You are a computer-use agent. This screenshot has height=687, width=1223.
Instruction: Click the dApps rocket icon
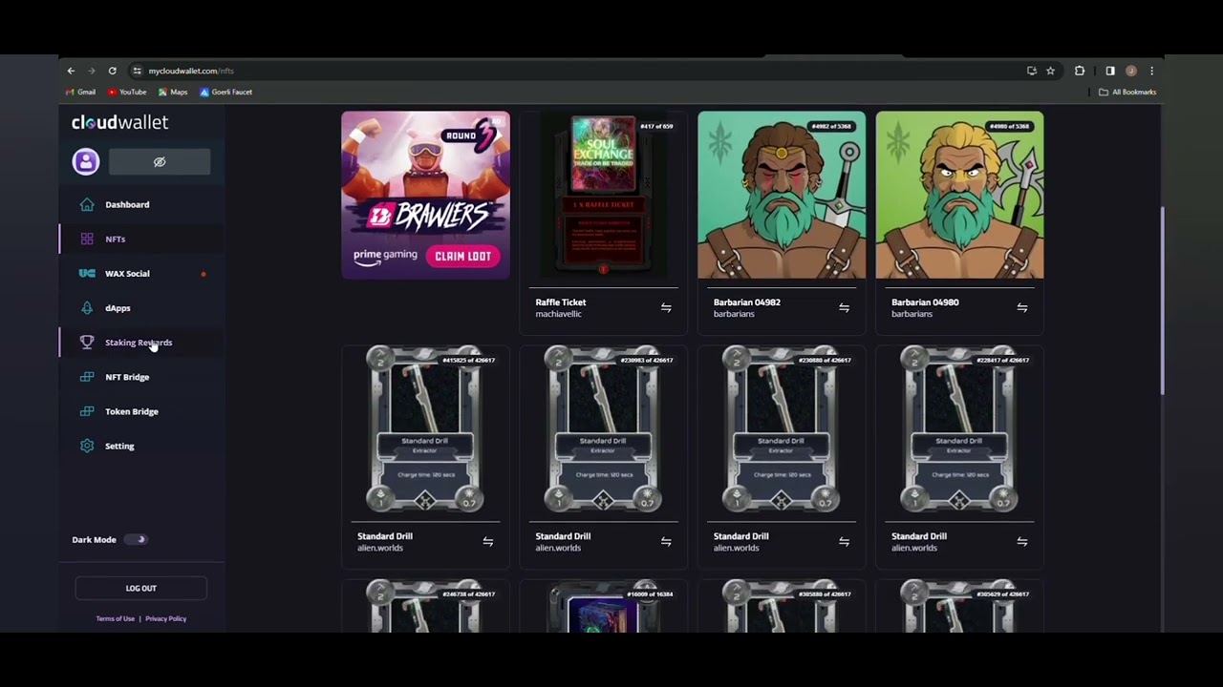coord(87,308)
